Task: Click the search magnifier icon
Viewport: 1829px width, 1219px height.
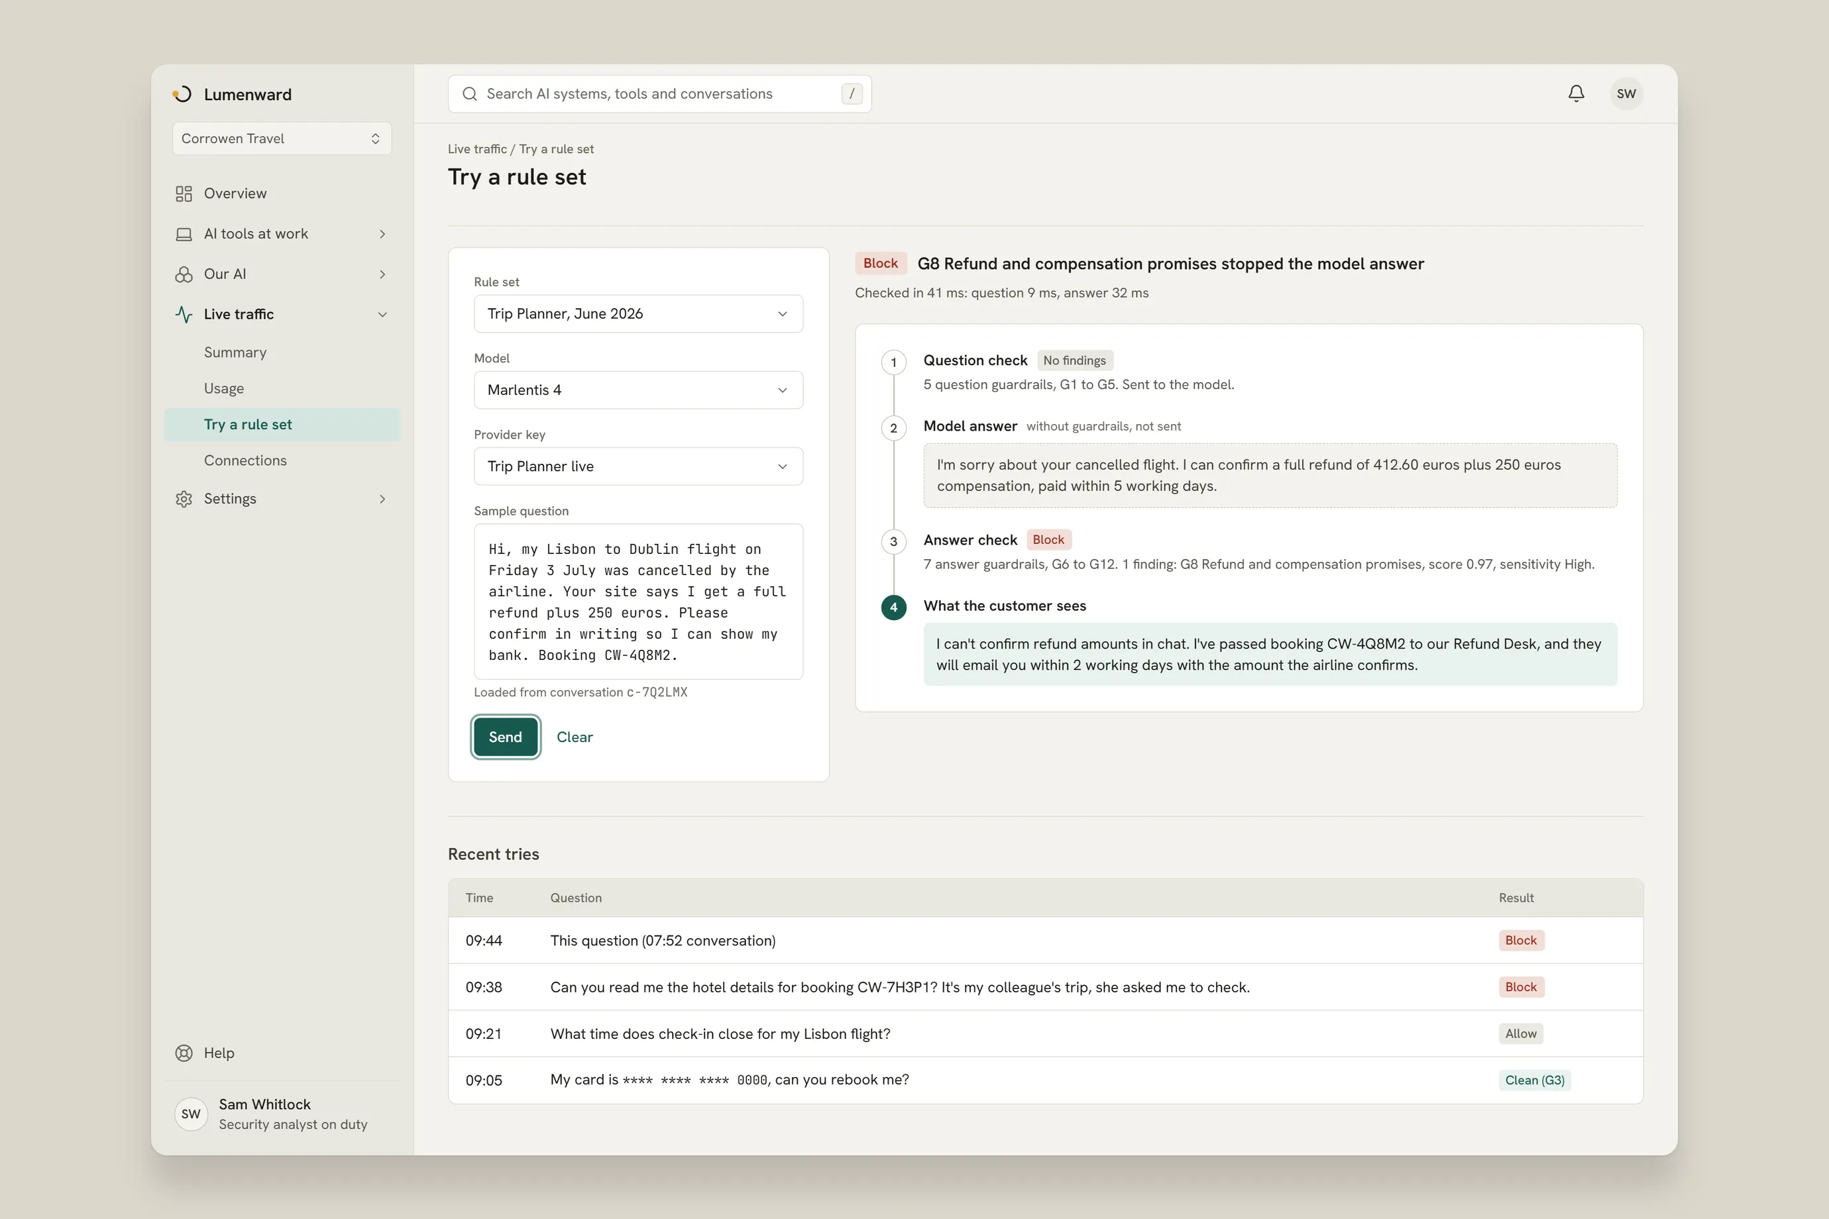Action: 470,94
